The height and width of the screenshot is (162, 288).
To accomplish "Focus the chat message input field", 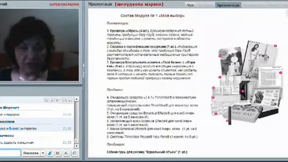I will click(x=10, y=153).
